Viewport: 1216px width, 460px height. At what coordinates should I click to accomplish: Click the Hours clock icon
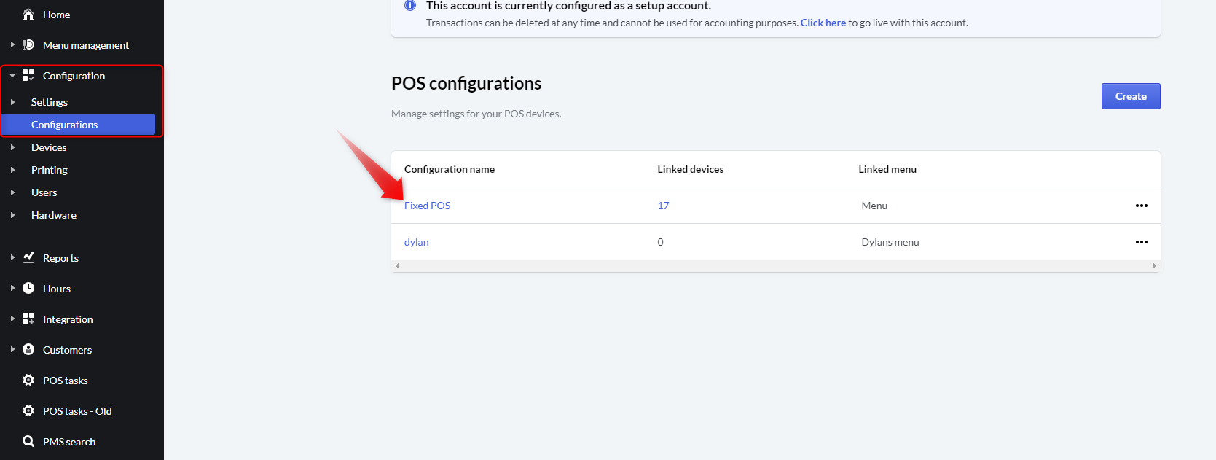click(28, 288)
